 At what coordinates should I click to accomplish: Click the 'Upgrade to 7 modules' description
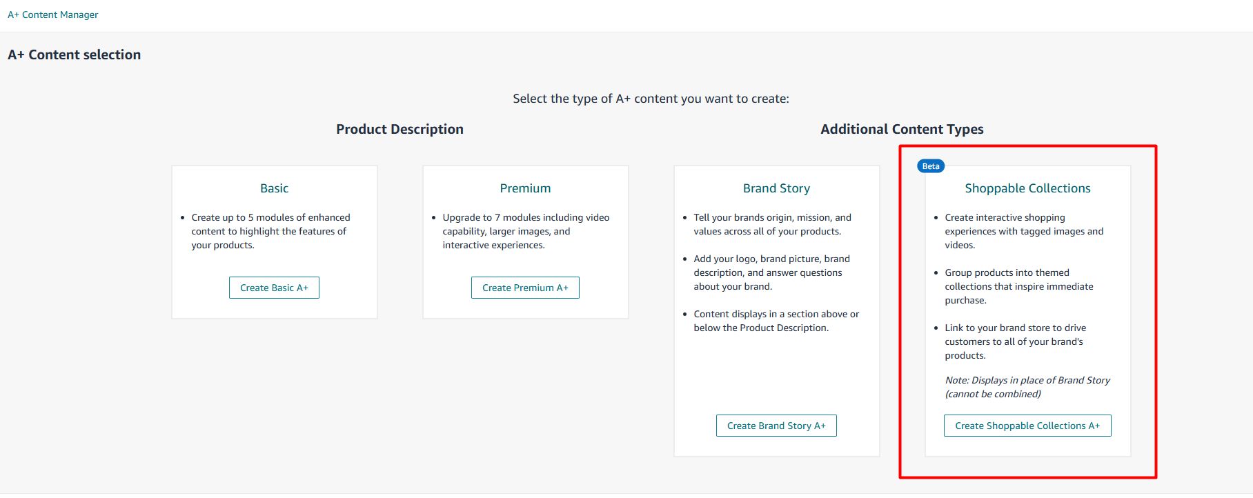[526, 231]
